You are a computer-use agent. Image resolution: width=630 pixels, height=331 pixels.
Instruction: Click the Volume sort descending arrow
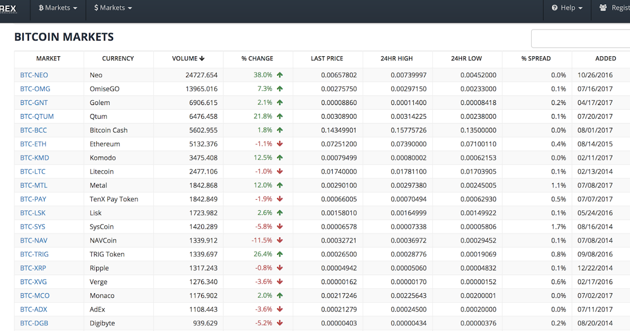coord(202,58)
